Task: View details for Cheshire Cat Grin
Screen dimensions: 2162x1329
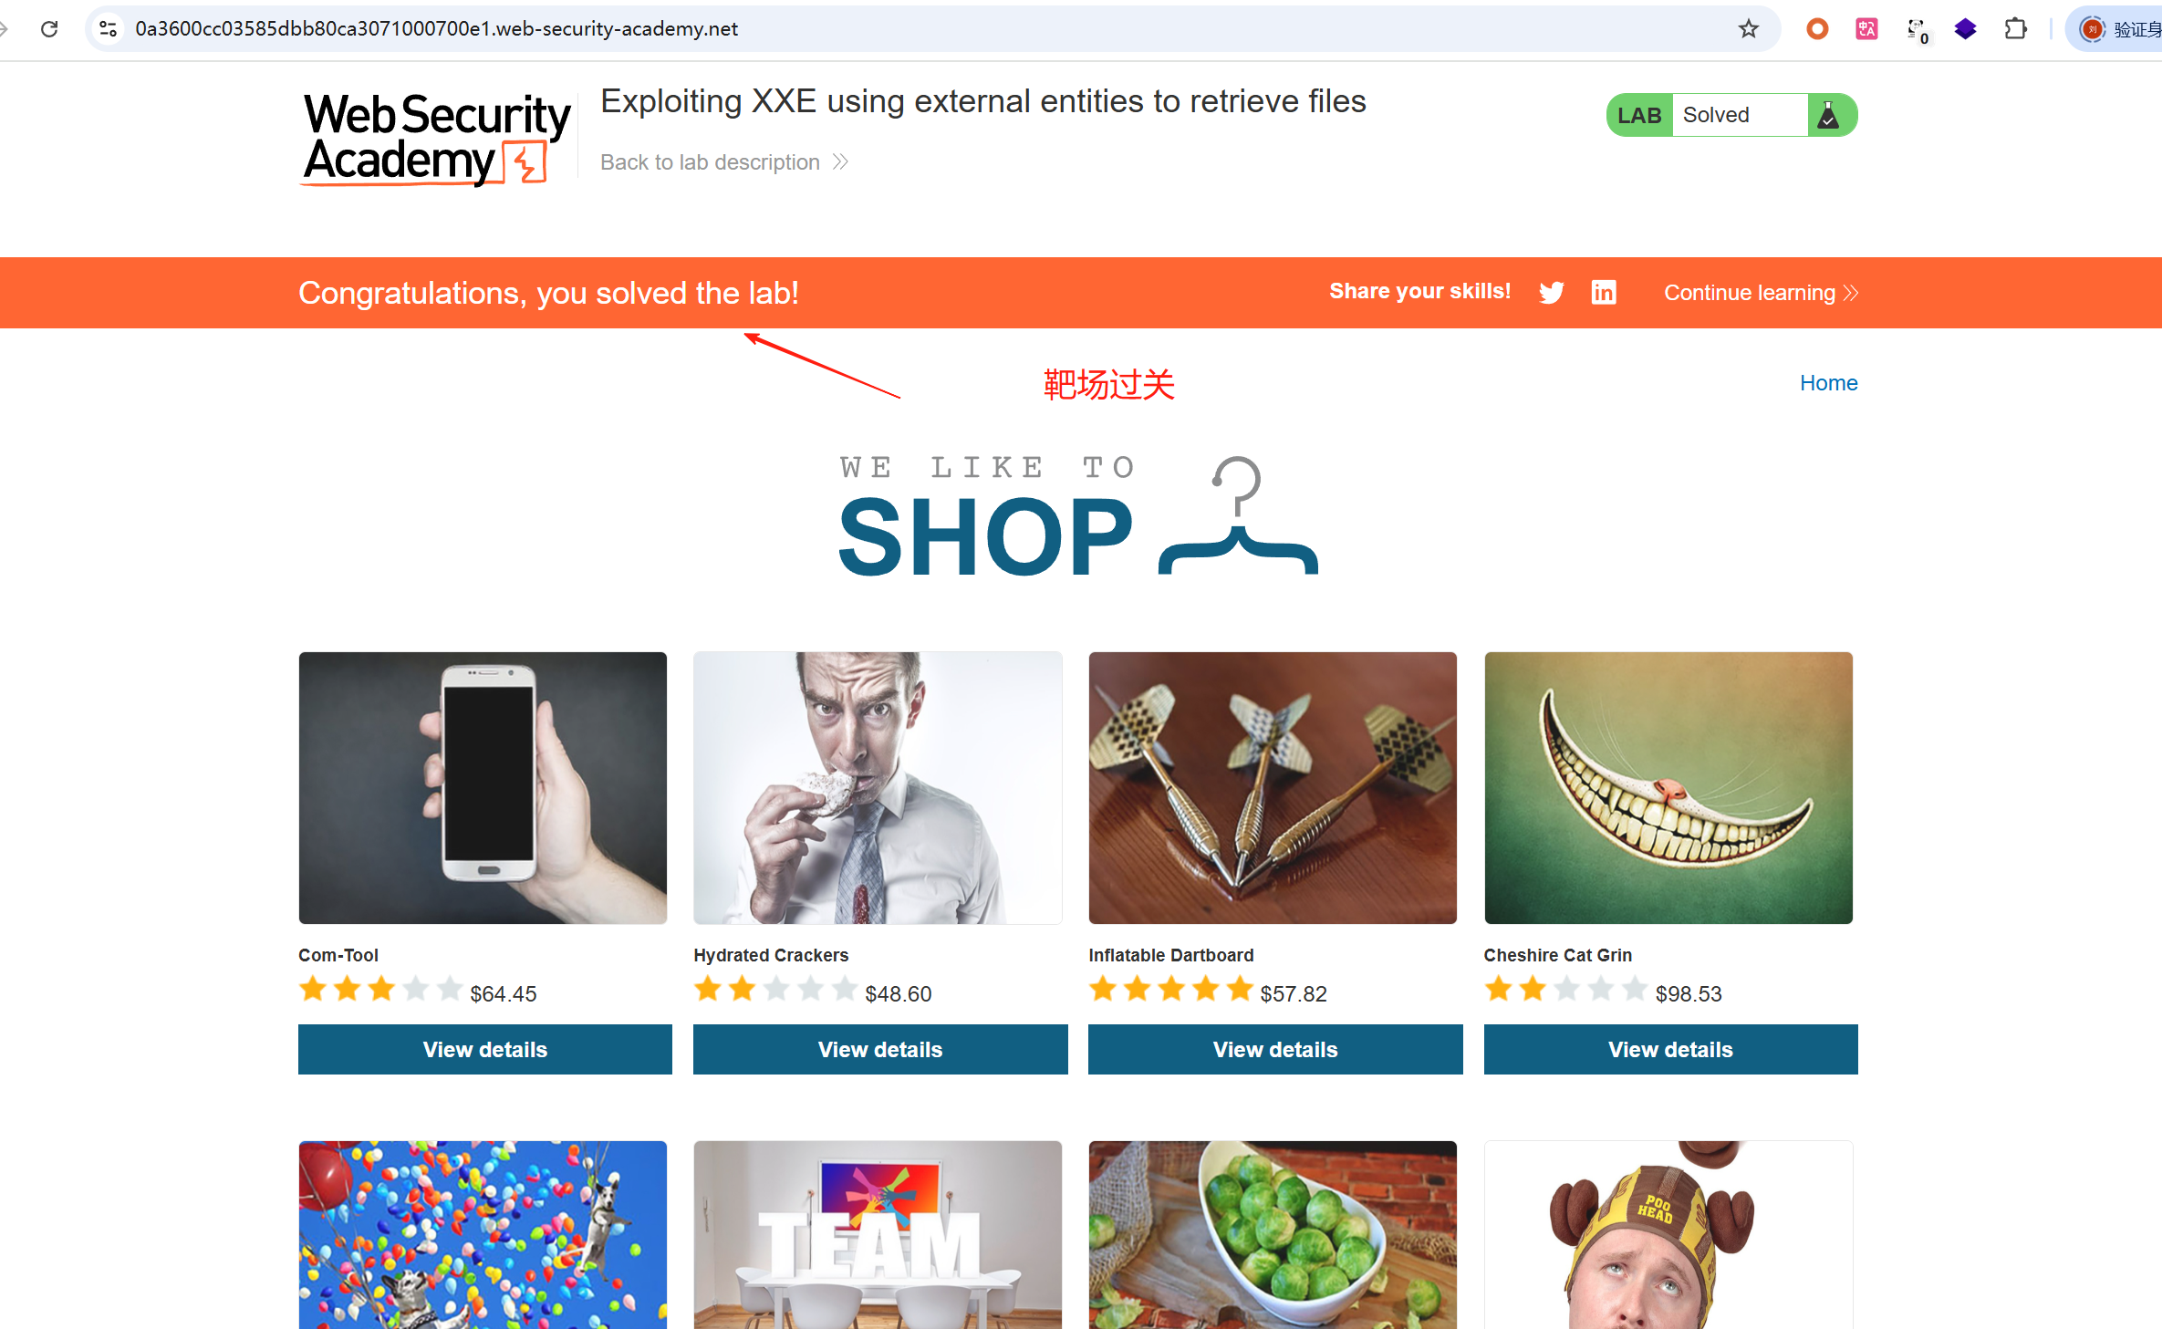Action: 1670,1049
